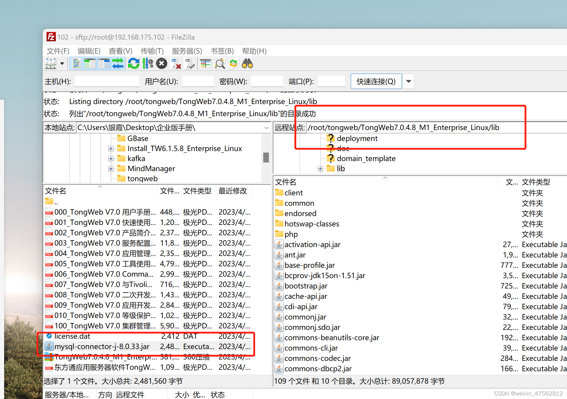Toggle processing of the transfer queue
This screenshot has height=399, width=567.
[x=148, y=64]
